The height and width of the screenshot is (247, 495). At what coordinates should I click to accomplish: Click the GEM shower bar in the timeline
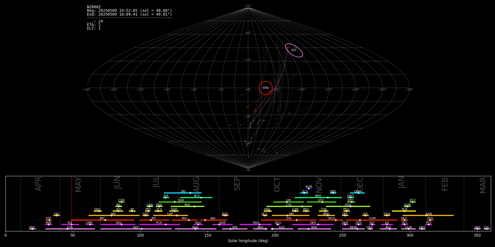[357, 193]
